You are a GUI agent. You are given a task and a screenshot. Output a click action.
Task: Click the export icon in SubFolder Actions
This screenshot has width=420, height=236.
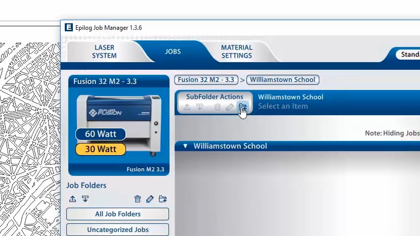point(187,107)
